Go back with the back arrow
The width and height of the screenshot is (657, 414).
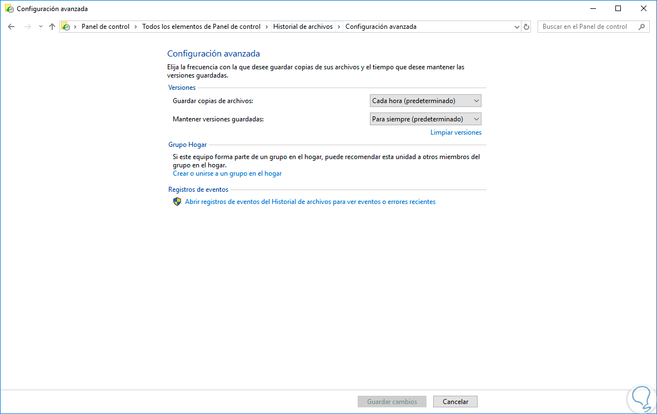tap(11, 27)
